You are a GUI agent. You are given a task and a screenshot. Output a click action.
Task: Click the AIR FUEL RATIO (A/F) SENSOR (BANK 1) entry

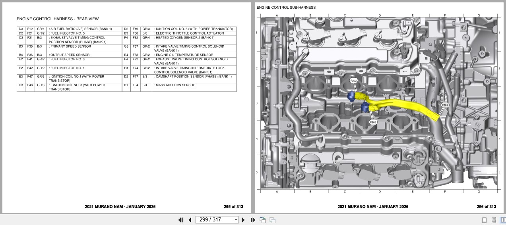point(81,29)
